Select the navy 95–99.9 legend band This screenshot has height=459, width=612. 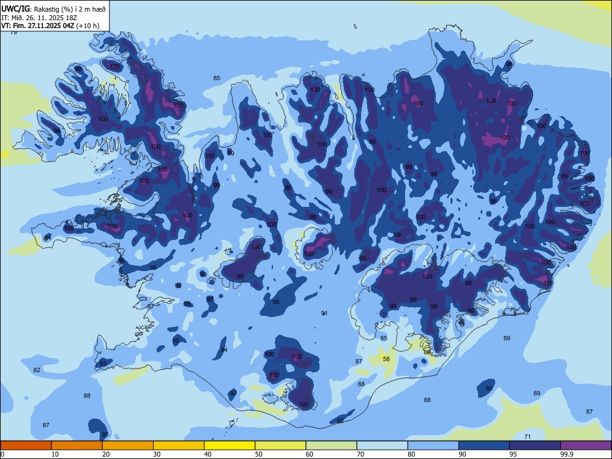click(535, 446)
